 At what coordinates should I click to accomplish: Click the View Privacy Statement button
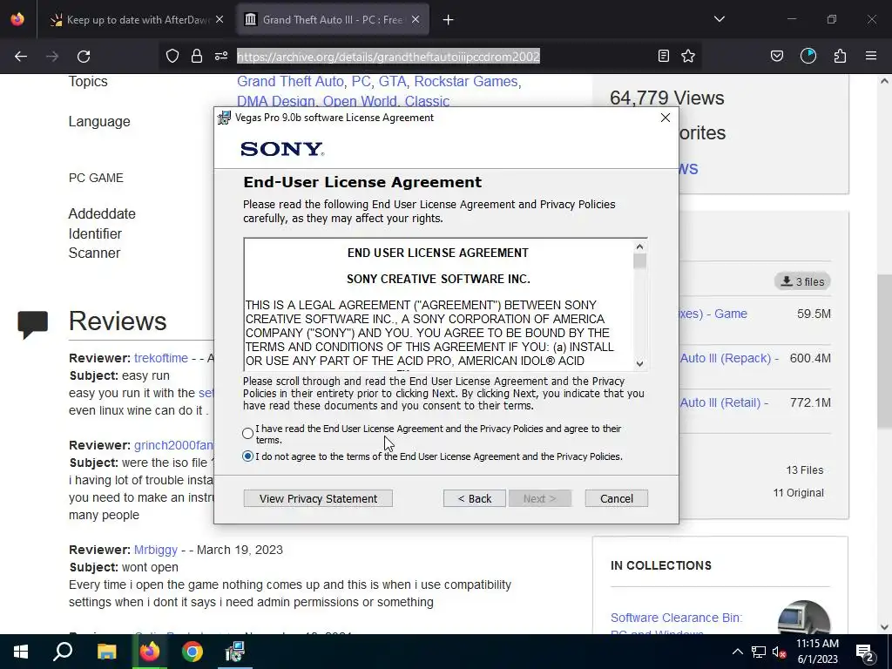point(318,498)
